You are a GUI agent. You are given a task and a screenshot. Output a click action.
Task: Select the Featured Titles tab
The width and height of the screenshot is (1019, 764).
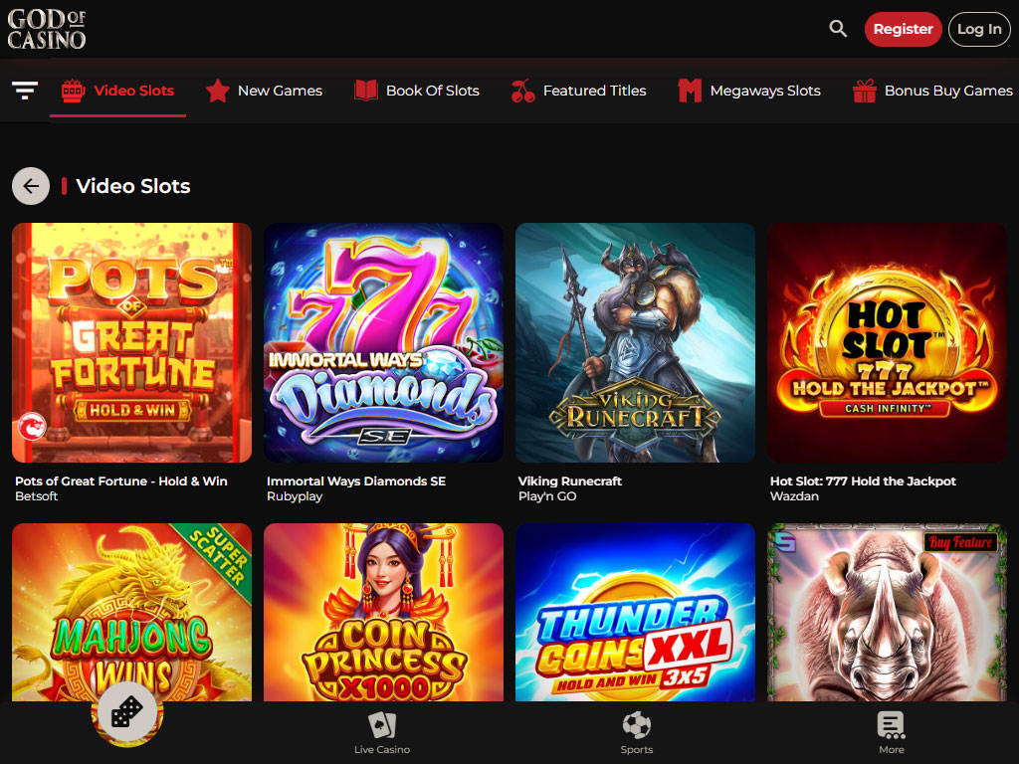578,91
